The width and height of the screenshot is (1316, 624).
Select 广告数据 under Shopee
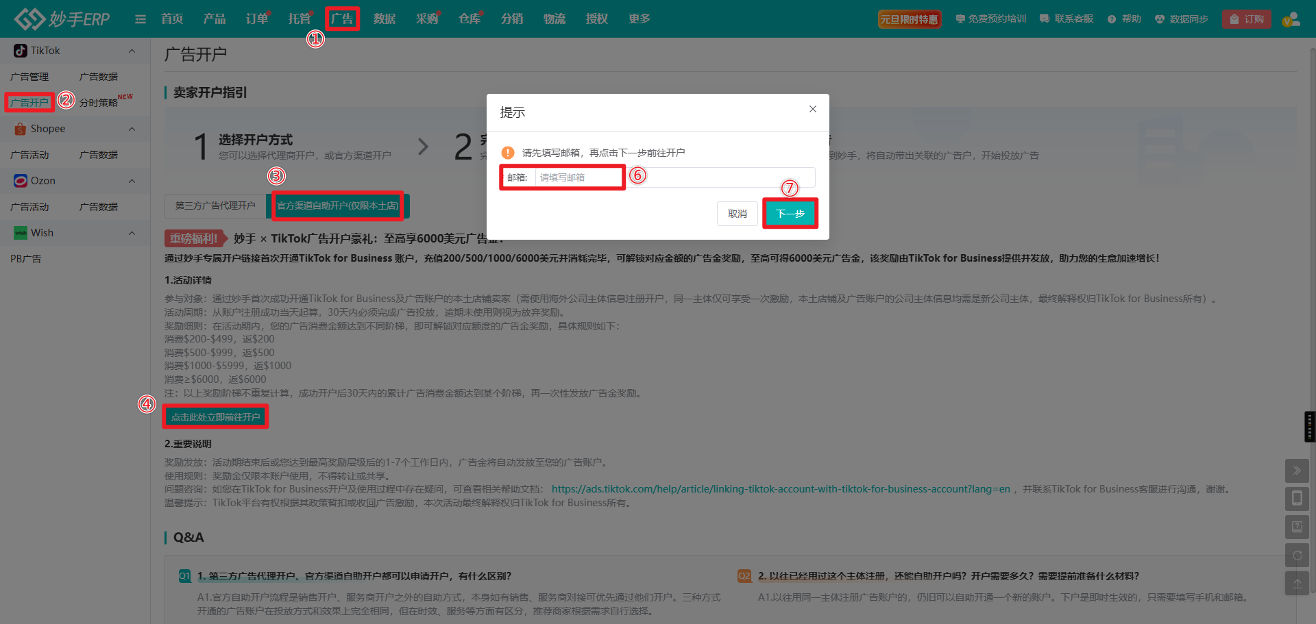pos(99,155)
